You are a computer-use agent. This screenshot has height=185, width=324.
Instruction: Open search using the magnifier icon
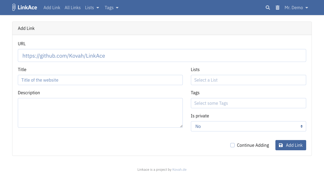pyautogui.click(x=268, y=8)
